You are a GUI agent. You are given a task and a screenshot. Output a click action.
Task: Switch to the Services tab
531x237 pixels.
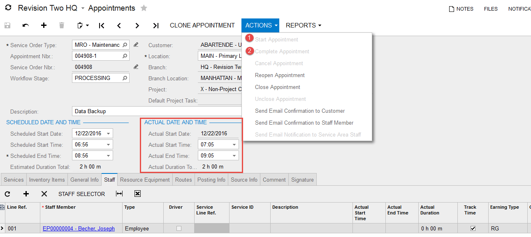pyautogui.click(x=14, y=180)
